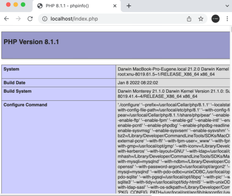
Task: Expand the tab search chevron
Action: (x=227, y=6)
